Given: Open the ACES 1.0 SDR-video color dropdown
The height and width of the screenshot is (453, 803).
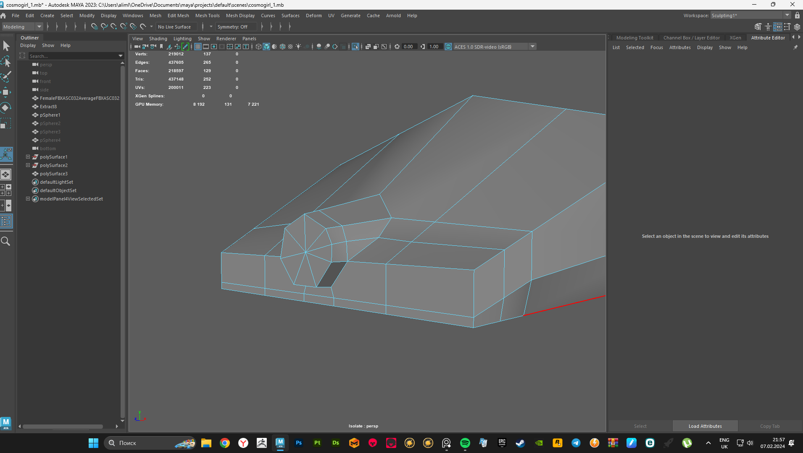Looking at the screenshot, I should pos(532,47).
